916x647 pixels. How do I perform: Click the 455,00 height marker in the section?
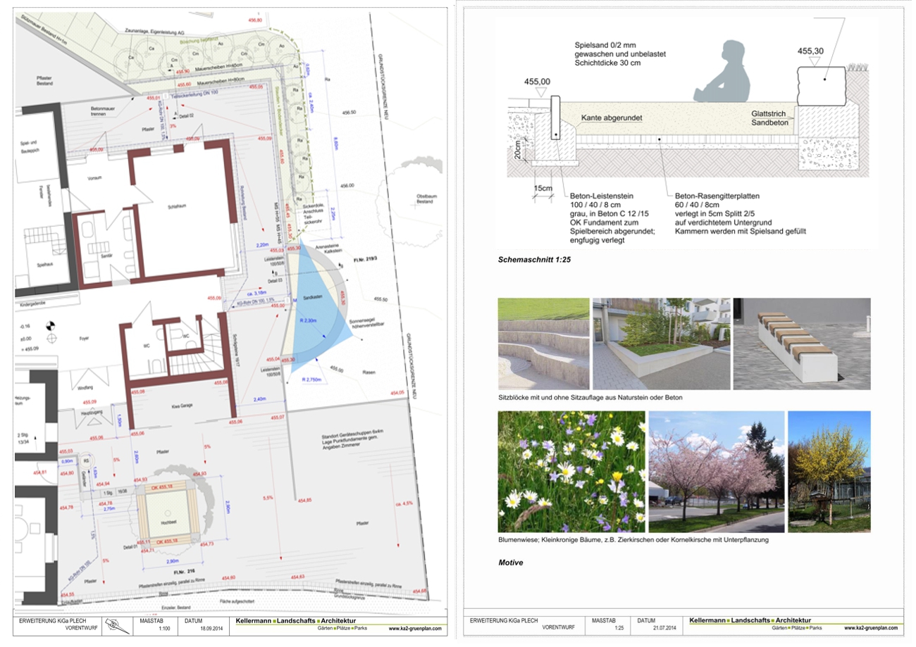pos(537,82)
